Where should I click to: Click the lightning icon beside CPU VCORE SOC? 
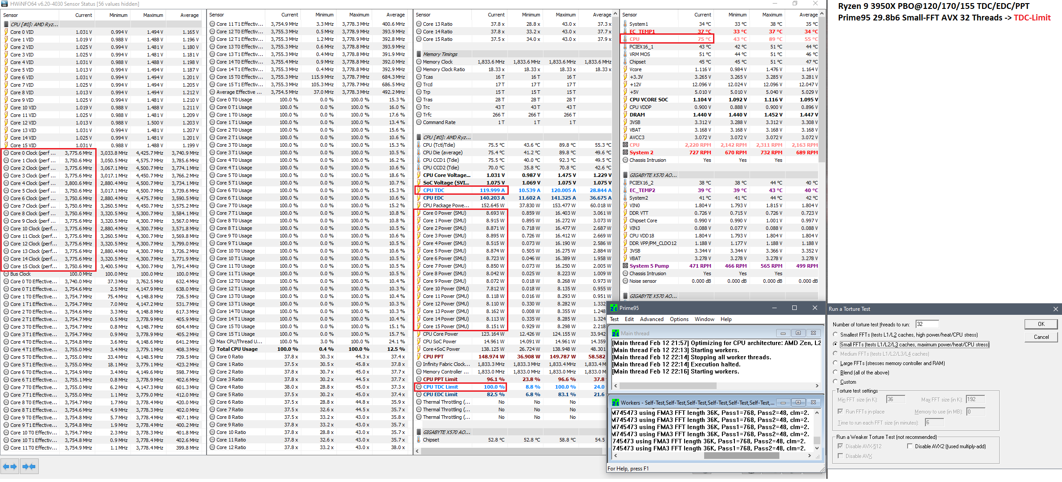point(625,100)
